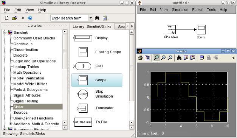Click the dock arrow in Scope toolbar
The image size is (237, 138).
[x=233, y=58]
